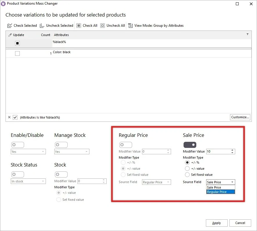Click the Check All icon
The width and height of the screenshot is (257, 231).
pos(78,26)
